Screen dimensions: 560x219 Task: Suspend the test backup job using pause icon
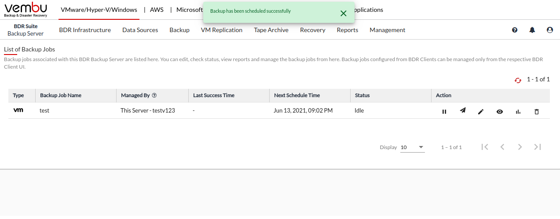point(444,112)
